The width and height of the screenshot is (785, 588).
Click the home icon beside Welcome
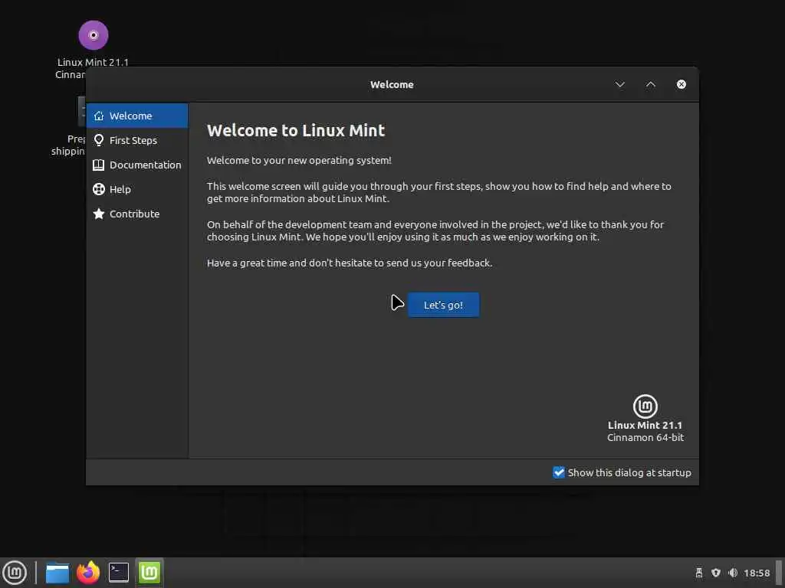[99, 116]
